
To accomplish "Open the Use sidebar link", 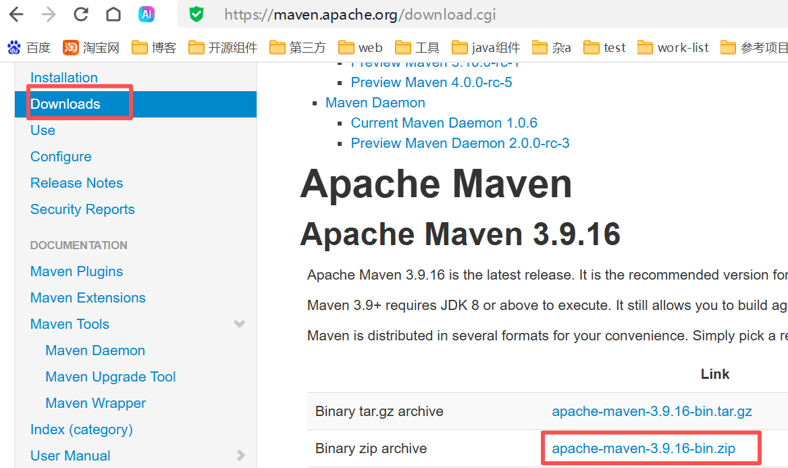I will tap(43, 130).
